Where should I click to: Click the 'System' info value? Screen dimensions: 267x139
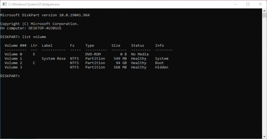click(x=162, y=58)
